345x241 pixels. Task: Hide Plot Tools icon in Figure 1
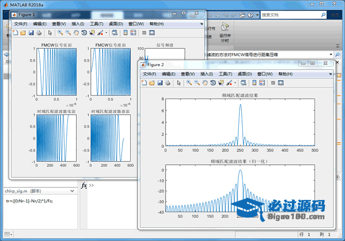[x=144, y=33]
